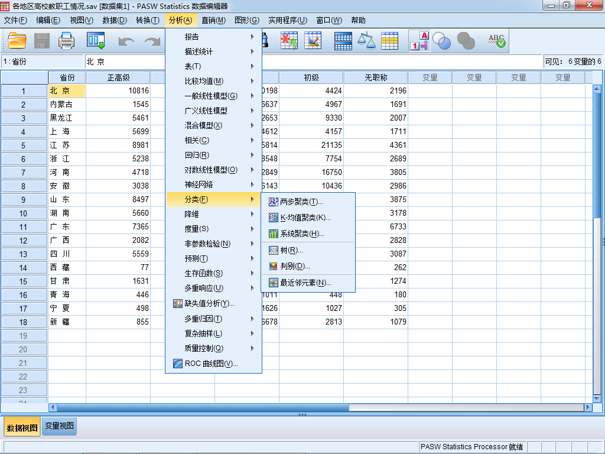Open the 帮助 menu
Image resolution: width=605 pixels, height=454 pixels.
coord(358,20)
